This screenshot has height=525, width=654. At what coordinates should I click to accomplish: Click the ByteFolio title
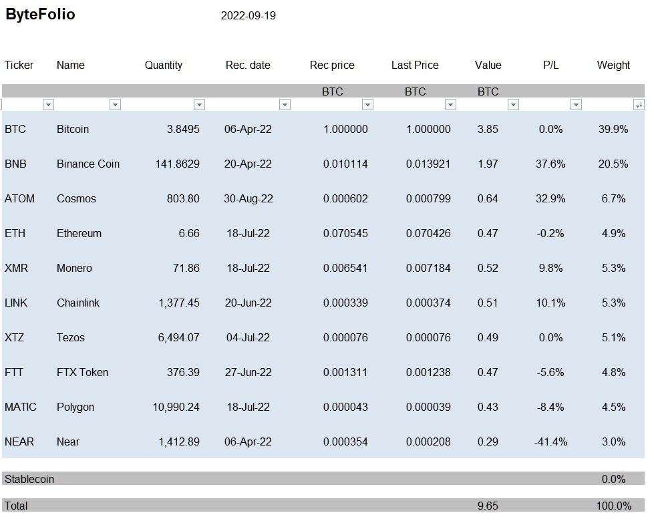tap(41, 14)
